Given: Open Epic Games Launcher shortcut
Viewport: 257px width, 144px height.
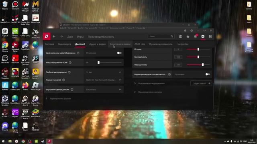Looking at the screenshot, I should click(x=25, y=60).
